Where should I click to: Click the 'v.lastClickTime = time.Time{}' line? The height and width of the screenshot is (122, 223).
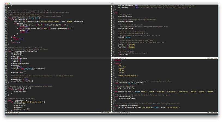[x=22, y=81]
